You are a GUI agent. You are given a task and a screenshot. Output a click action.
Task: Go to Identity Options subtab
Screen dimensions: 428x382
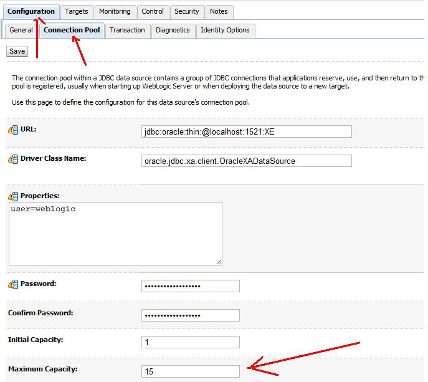[225, 30]
